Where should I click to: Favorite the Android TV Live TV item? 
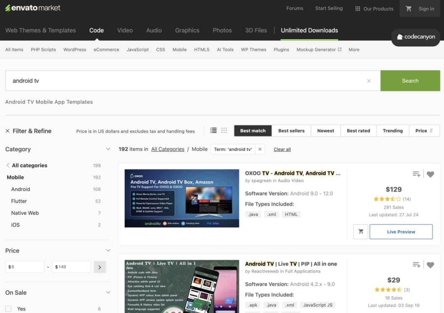coord(431,265)
